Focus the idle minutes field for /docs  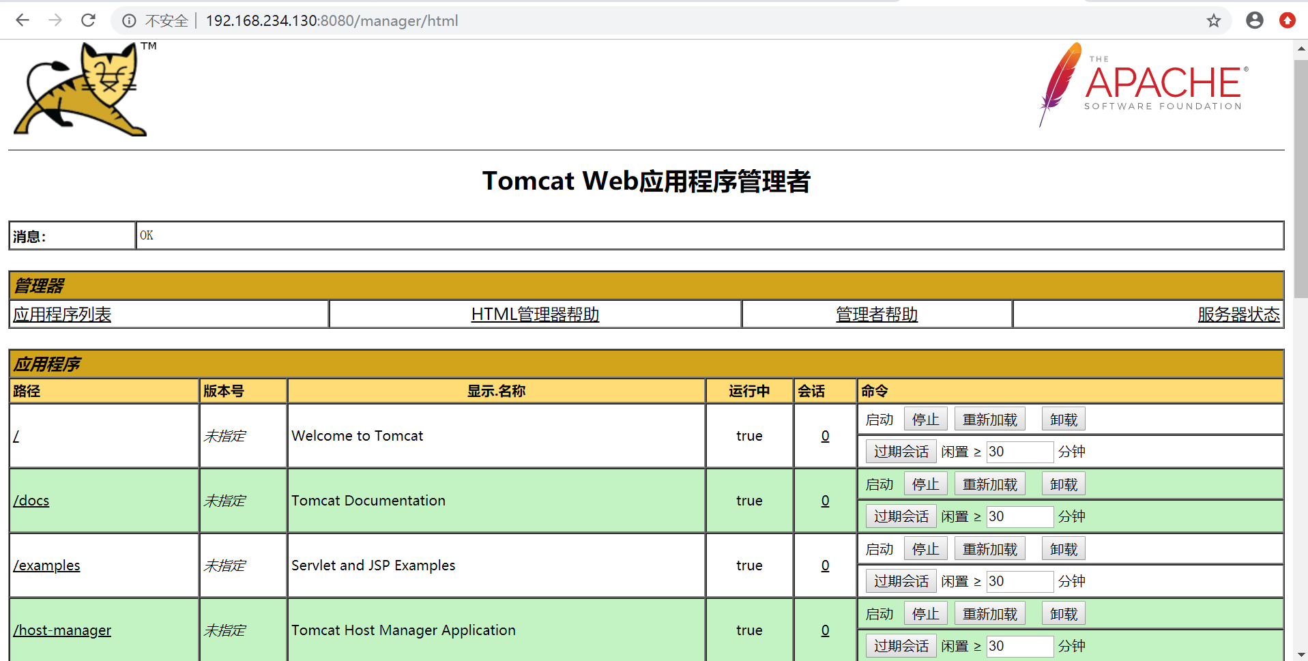[1020, 516]
